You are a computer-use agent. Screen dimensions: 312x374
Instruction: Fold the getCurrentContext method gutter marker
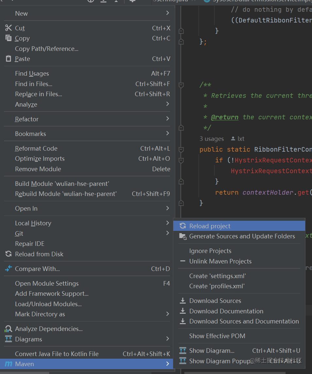coord(181,150)
